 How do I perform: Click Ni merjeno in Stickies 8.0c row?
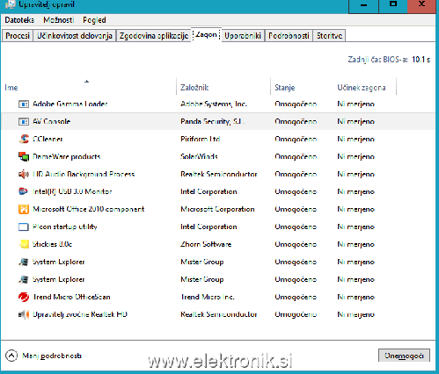pyautogui.click(x=355, y=244)
